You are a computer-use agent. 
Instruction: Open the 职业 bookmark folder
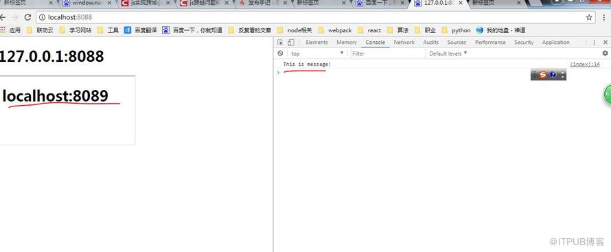(x=425, y=30)
